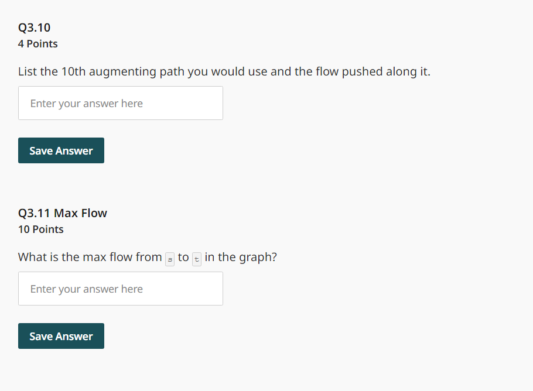Screen dimensions: 533x391
Task: Click the "What is the max flow" prompt
Action: 148,257
